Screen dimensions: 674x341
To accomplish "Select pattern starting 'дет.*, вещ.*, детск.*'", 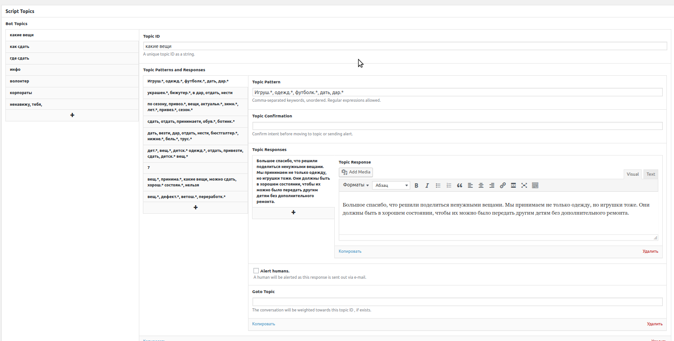I will (195, 153).
